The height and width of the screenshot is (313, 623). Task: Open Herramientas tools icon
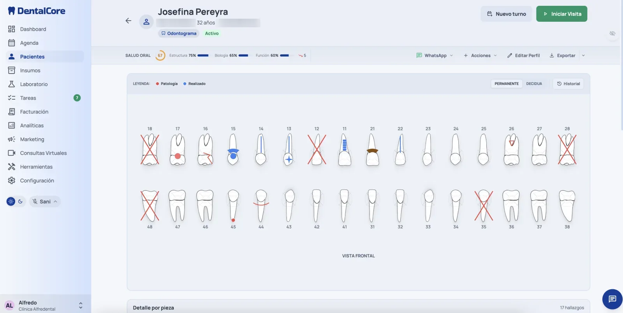point(12,167)
